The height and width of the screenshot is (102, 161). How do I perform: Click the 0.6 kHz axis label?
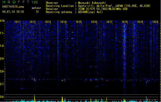coord(2,97)
